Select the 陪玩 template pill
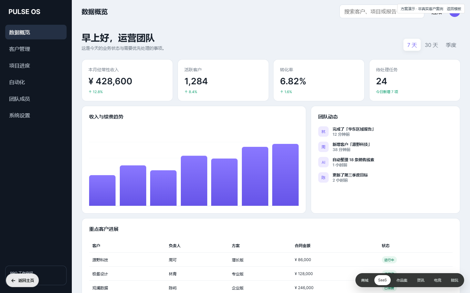Image resolution: width=470 pixels, height=293 pixels. (x=455, y=280)
